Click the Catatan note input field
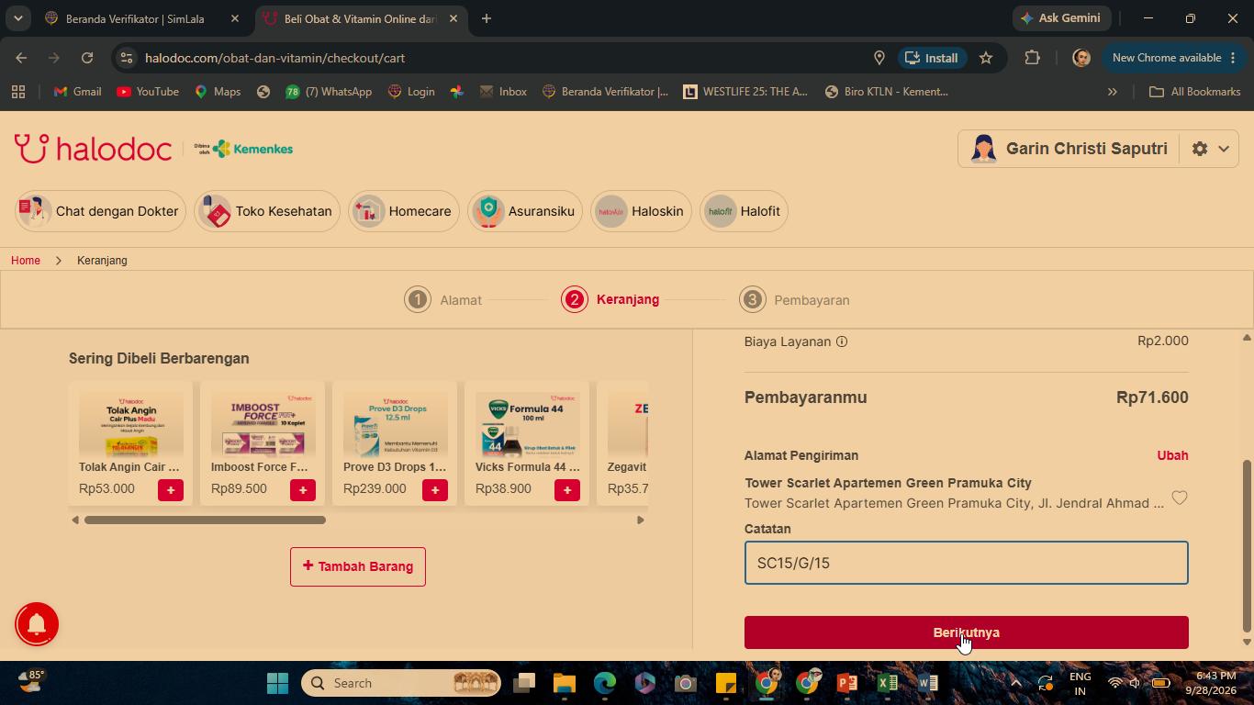Screen dimensions: 1254x705 967,563
